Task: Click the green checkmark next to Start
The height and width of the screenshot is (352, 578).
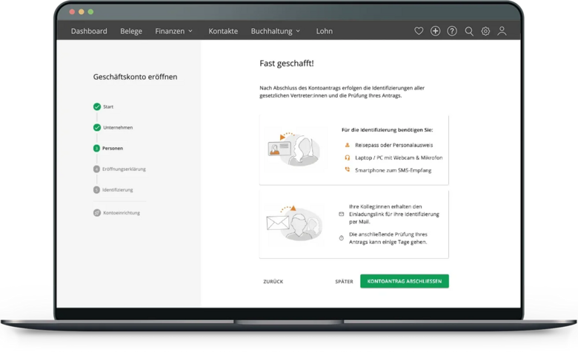Action: point(97,106)
